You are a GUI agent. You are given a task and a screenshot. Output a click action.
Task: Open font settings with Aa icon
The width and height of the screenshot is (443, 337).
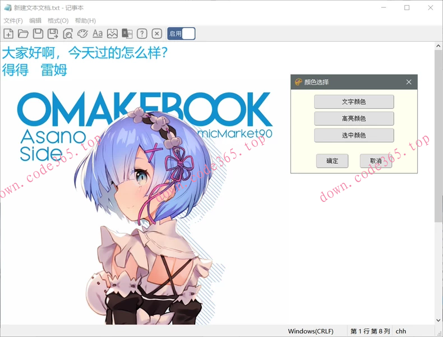tap(98, 34)
